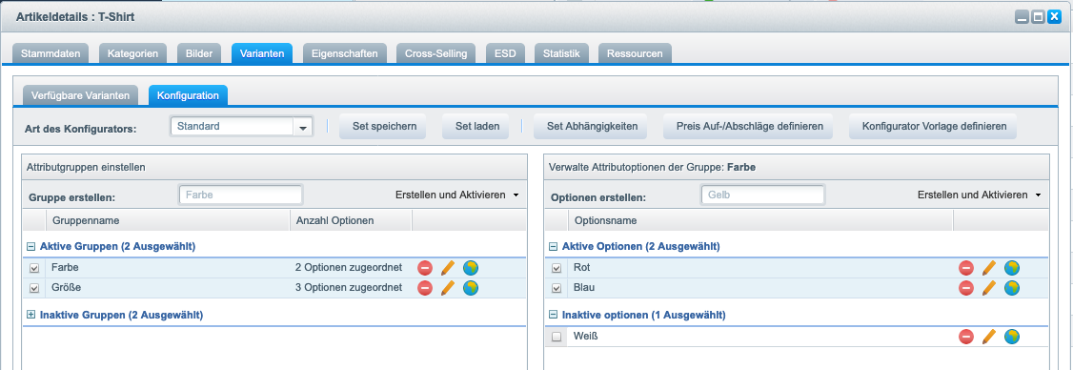Collapse the Inaktive optionen section

(553, 316)
